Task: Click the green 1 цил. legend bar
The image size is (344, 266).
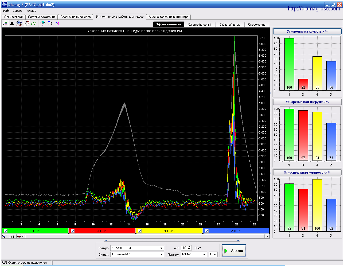Action: click(x=35, y=231)
